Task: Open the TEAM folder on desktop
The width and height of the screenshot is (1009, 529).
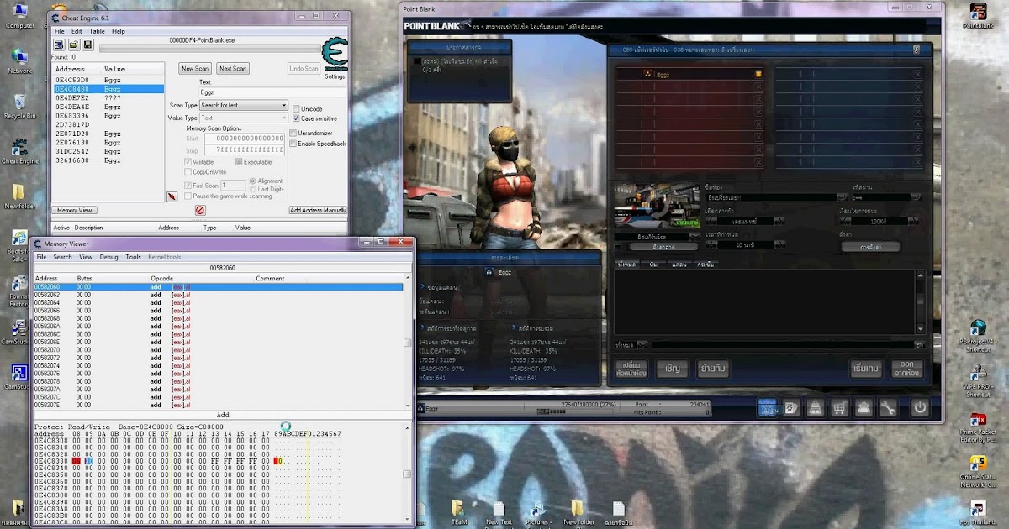Action: click(x=459, y=512)
